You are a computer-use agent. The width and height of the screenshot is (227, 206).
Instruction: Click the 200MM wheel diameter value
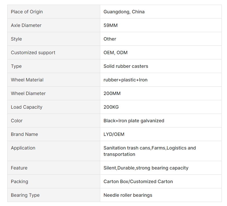pos(112,93)
